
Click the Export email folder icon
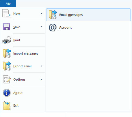[x=7, y=66]
